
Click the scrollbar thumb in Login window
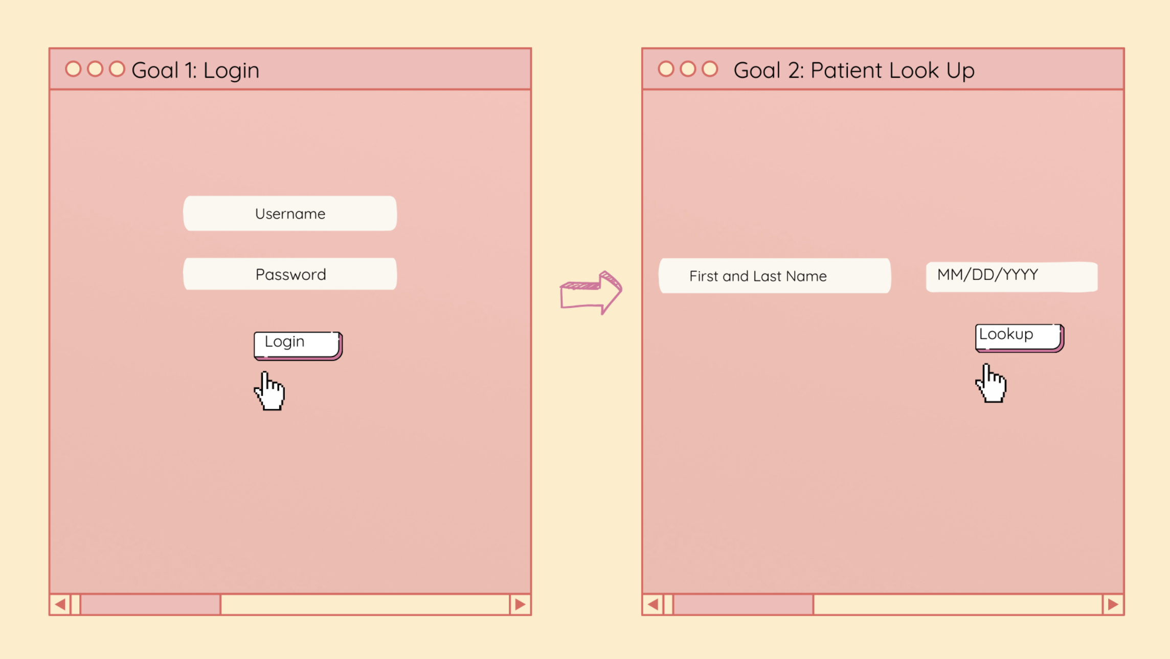pyautogui.click(x=150, y=605)
